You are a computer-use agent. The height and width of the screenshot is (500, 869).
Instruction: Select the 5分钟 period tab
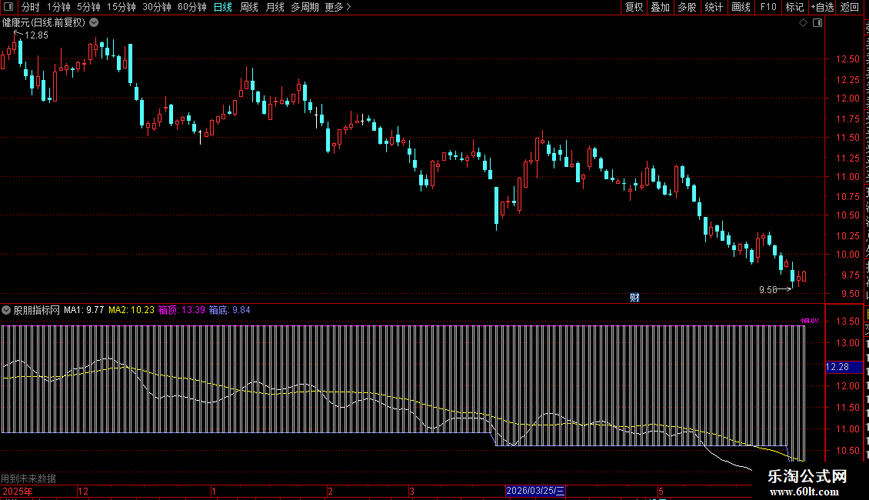[88, 7]
